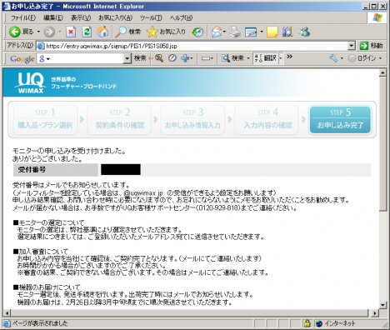The height and width of the screenshot is (330, 390).
Task: Open Favorites star button
Action: pos(152,32)
